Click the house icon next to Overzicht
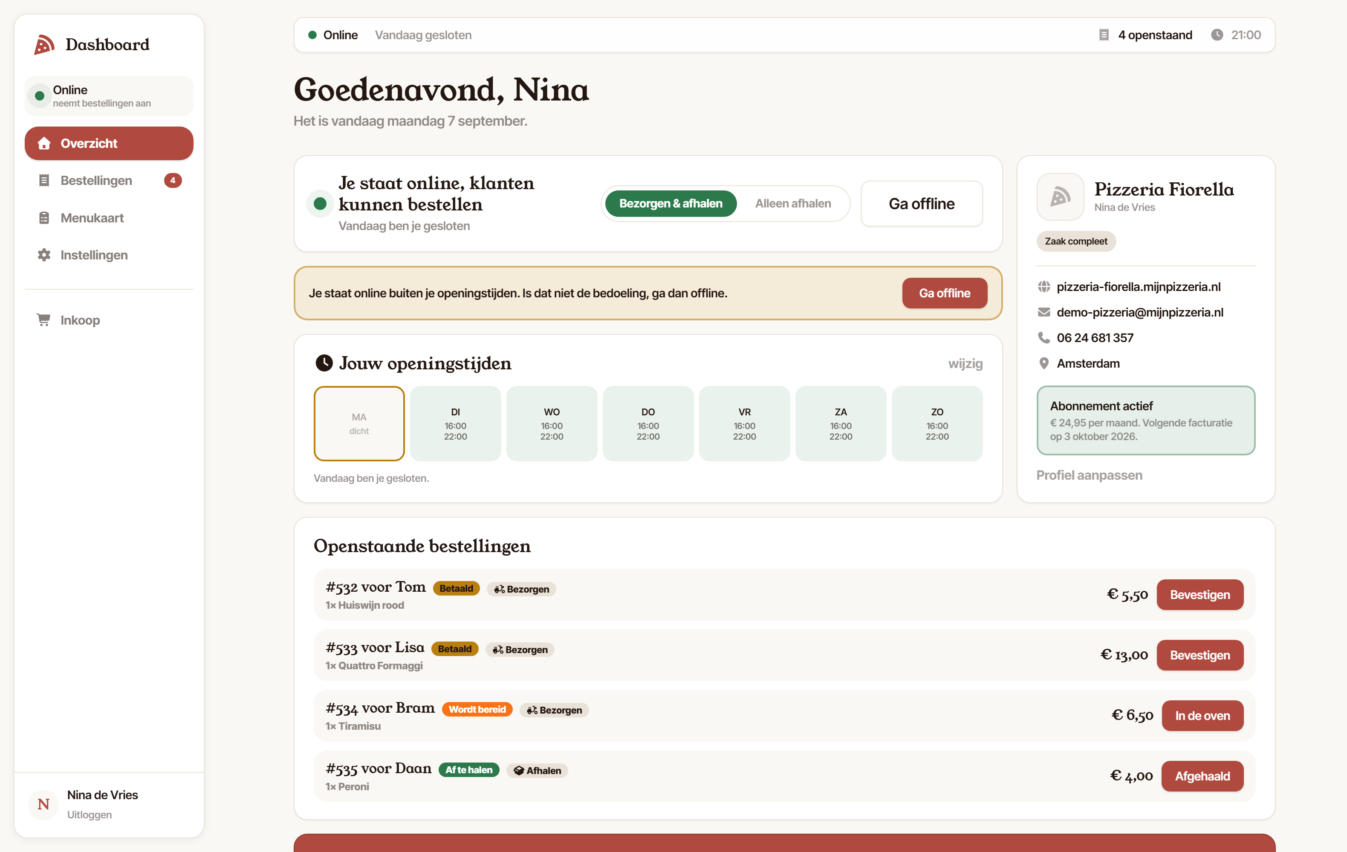Image resolution: width=1347 pixels, height=852 pixels. coord(44,144)
